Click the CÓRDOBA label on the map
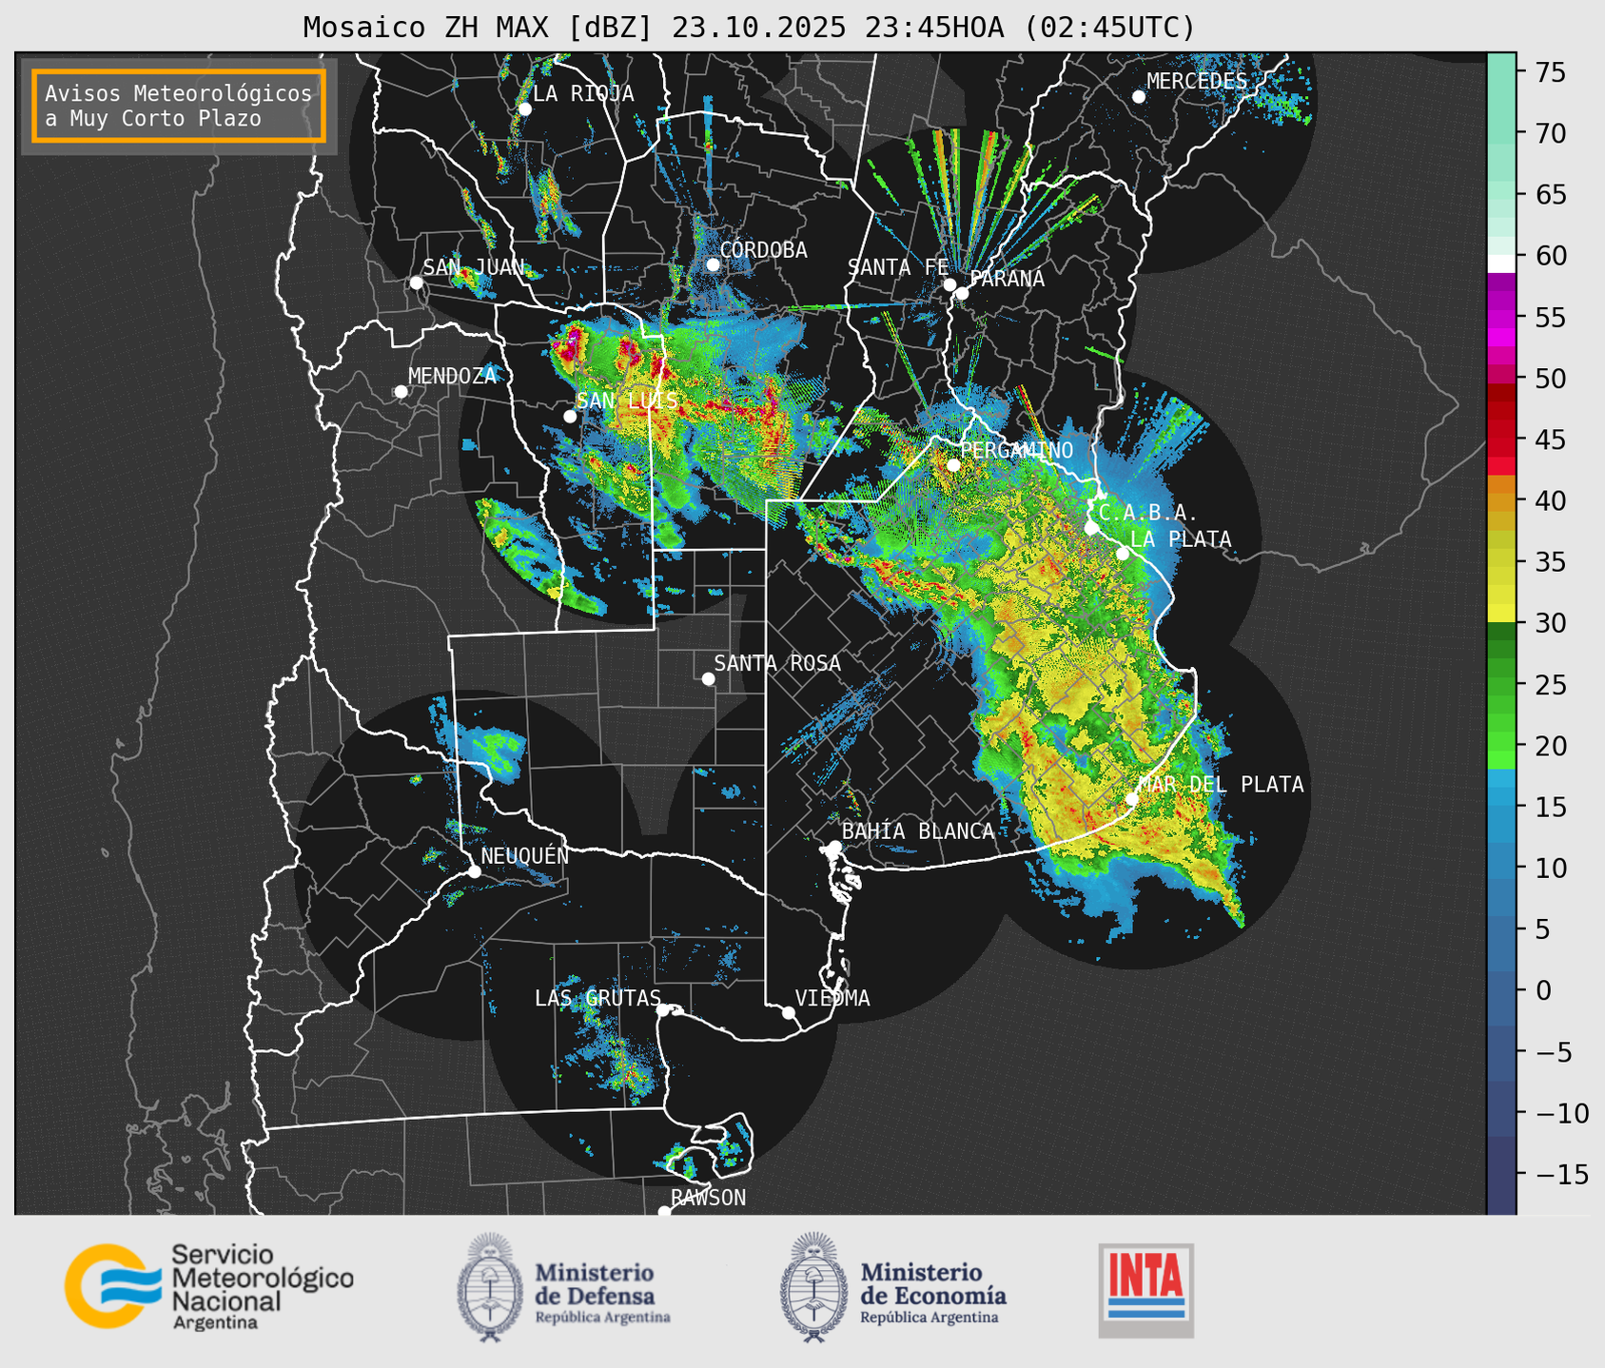This screenshot has height=1368, width=1605. [764, 250]
